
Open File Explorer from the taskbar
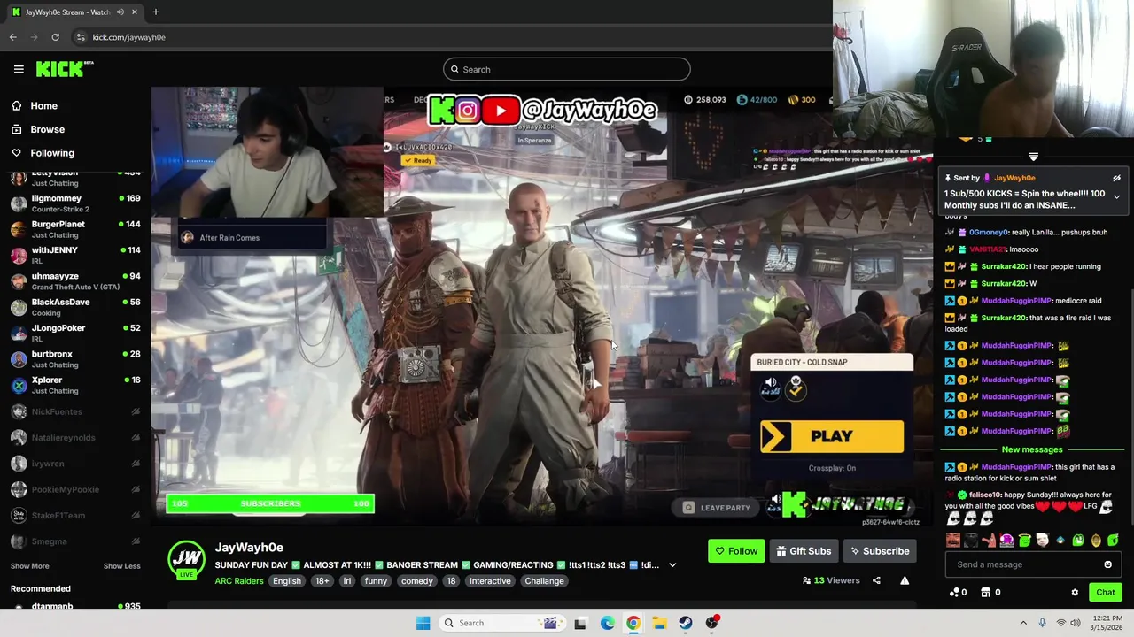[x=659, y=623]
